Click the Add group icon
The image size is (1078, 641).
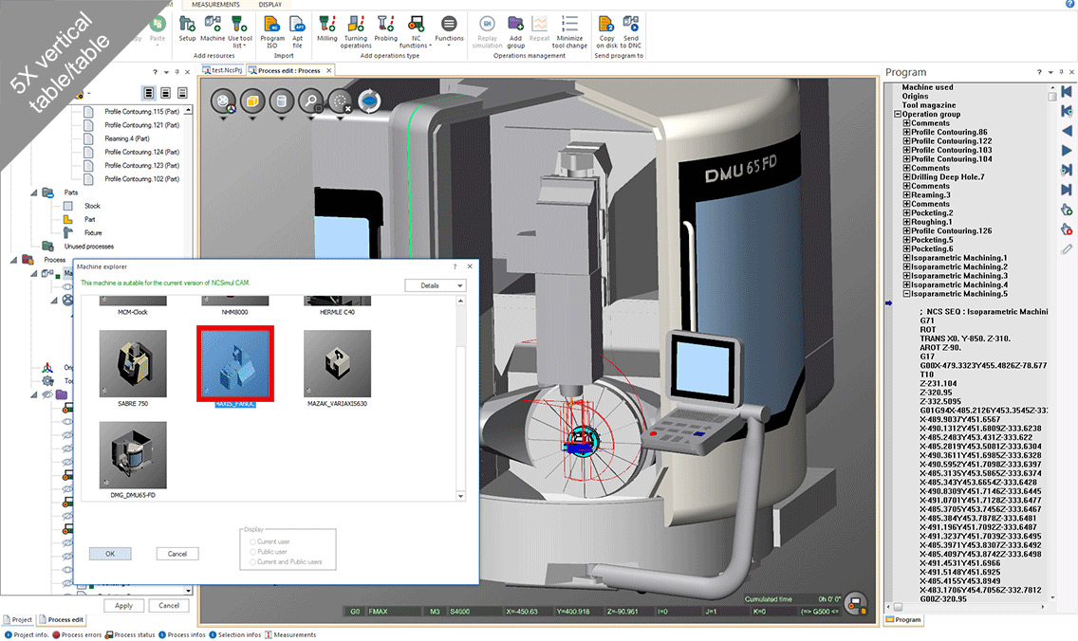tap(515, 25)
